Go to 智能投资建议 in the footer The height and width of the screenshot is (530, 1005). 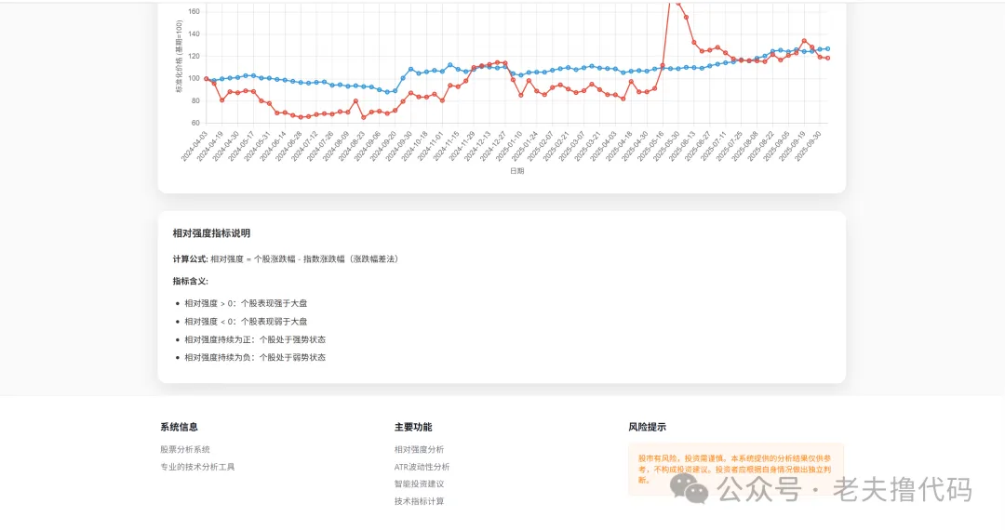419,484
